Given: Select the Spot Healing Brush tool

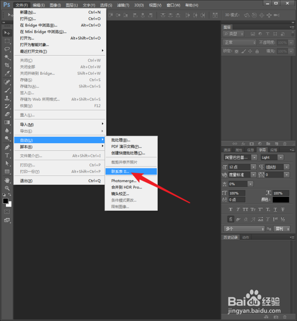Looking at the screenshot, I should tap(7, 82).
